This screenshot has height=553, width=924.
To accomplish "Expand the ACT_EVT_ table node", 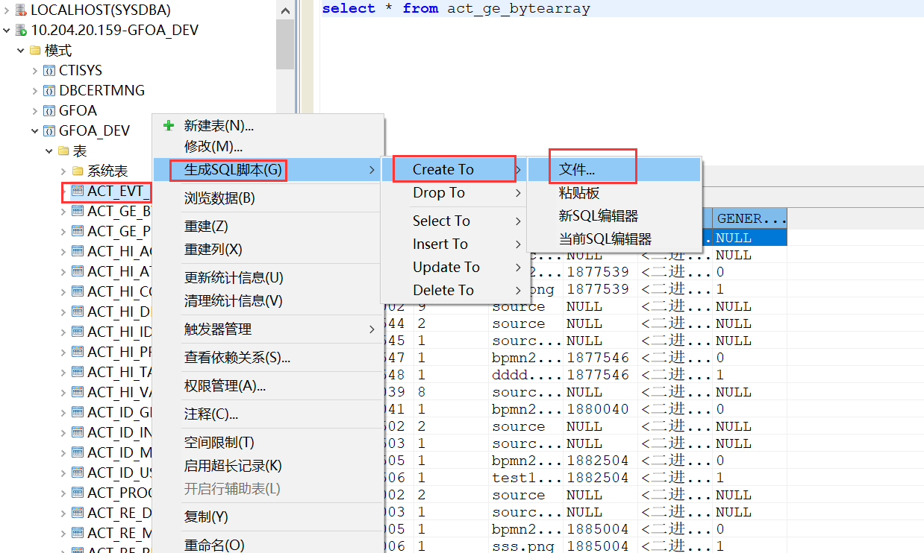I will click(63, 192).
